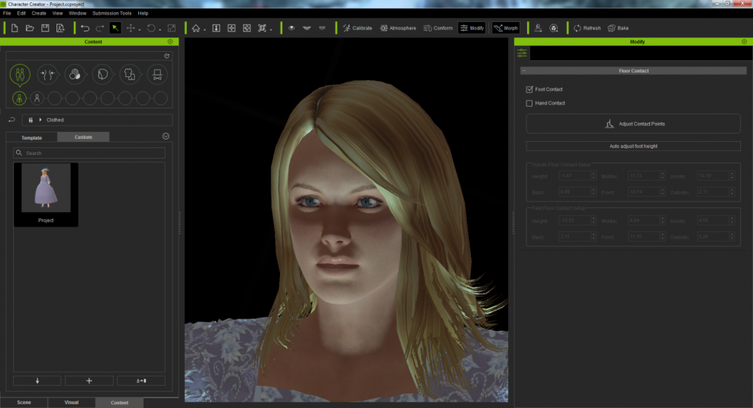The width and height of the screenshot is (753, 408).
Task: Toggle the Modify panel button
Action: pyautogui.click(x=471, y=28)
